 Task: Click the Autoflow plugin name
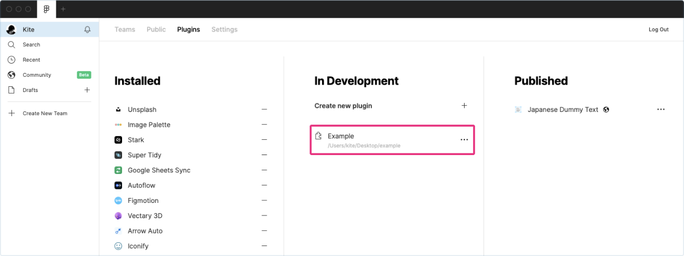[x=142, y=186]
